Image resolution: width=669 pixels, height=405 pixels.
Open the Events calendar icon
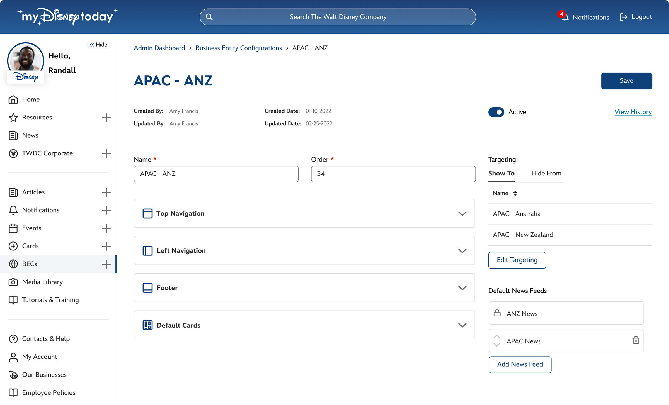point(13,228)
